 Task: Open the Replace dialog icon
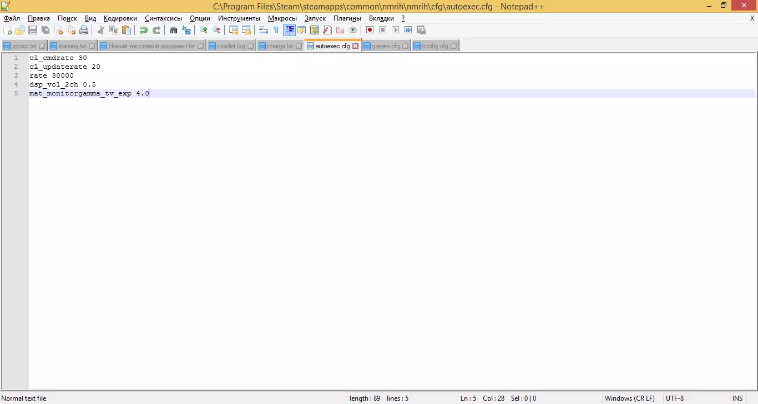[x=186, y=30]
